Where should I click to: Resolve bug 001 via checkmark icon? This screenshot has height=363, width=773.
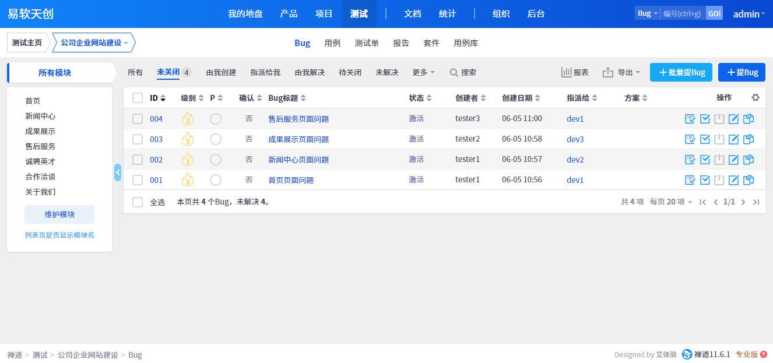coord(705,180)
